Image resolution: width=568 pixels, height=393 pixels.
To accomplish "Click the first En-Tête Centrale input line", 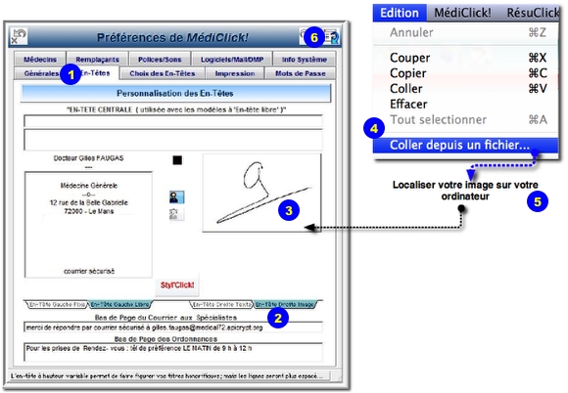I will point(173,121).
